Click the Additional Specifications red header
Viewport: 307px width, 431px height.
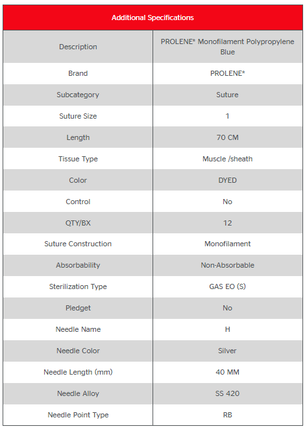tap(153, 17)
